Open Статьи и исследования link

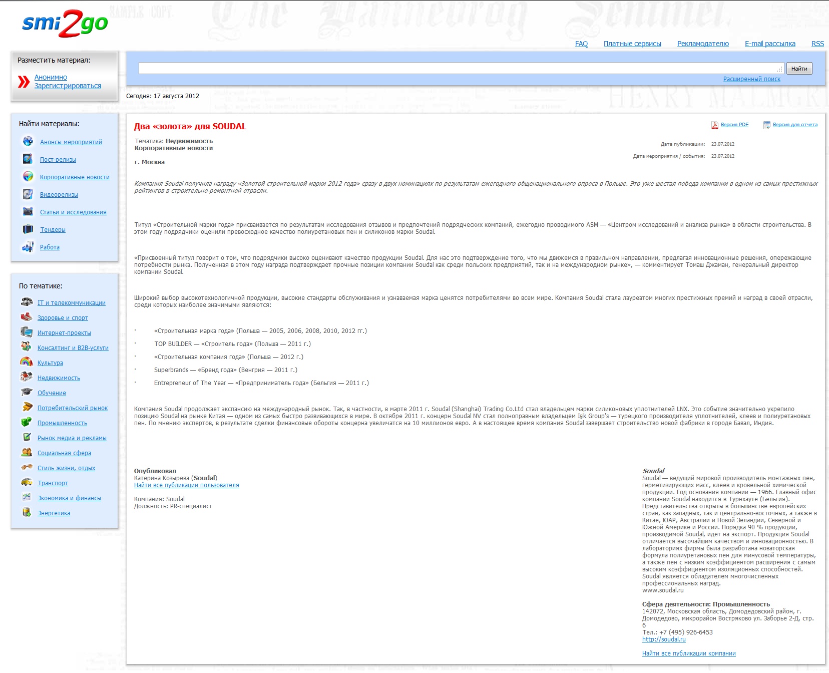[73, 212]
